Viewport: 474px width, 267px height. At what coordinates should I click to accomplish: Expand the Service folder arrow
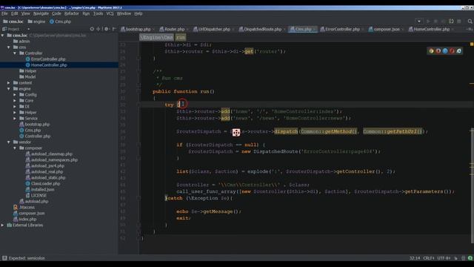15,119
